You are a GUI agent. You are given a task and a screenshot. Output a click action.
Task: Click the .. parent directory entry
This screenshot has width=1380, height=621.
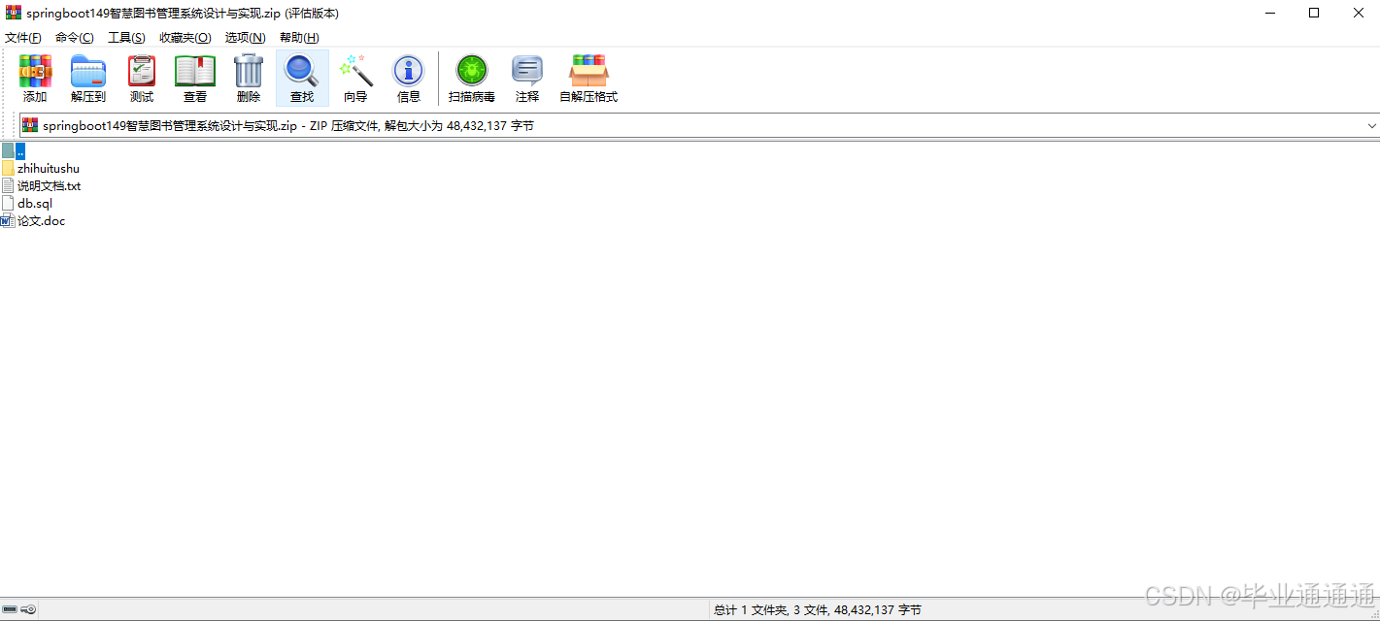19,150
